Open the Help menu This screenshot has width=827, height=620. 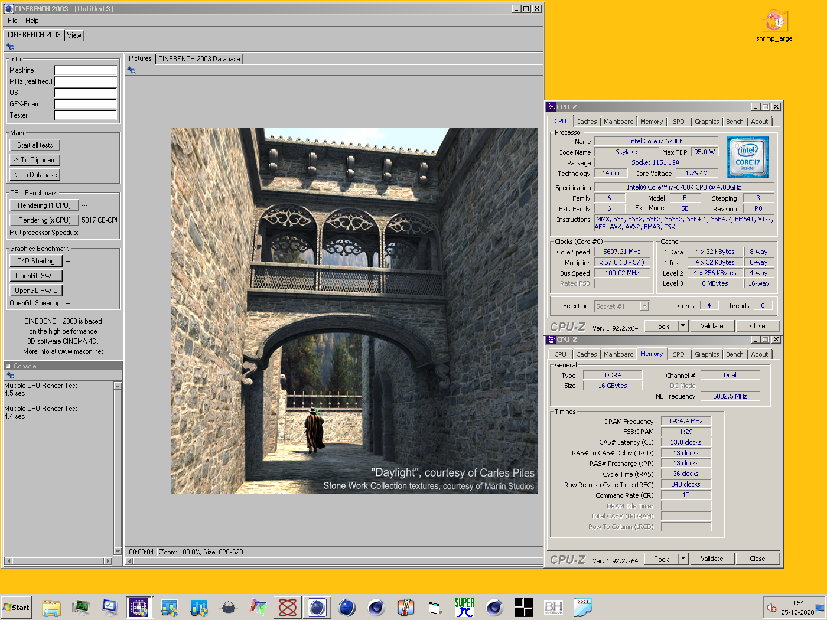pyautogui.click(x=32, y=21)
